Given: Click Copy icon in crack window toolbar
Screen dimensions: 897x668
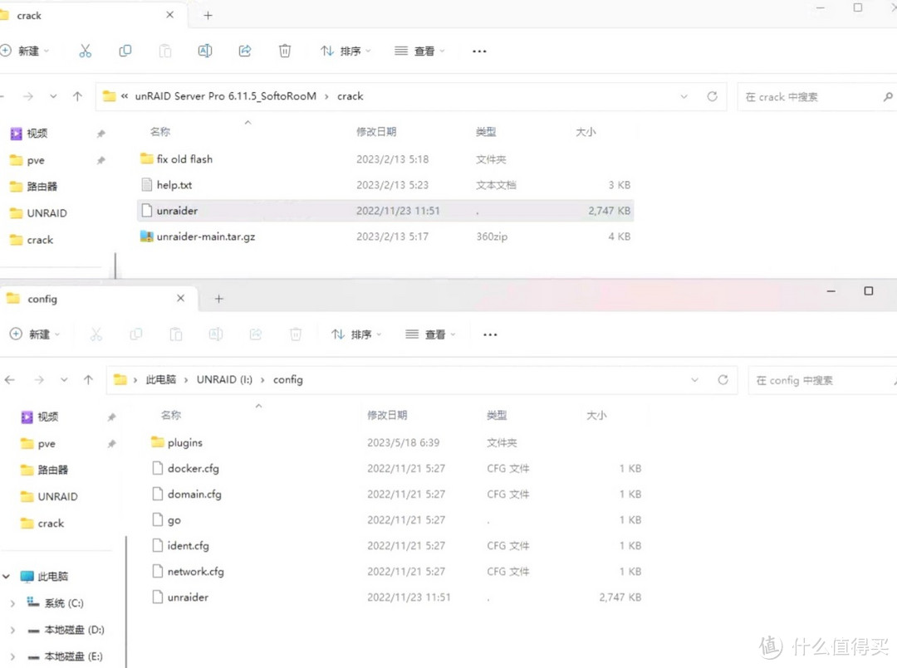Looking at the screenshot, I should (x=125, y=51).
